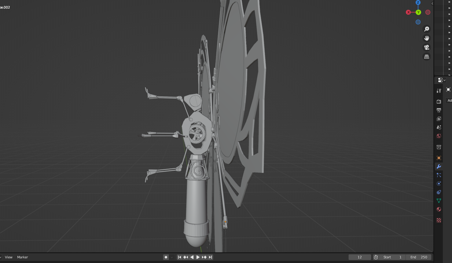The image size is (452, 263).
Task: Toggle preview range stopwatch icon
Action: click(x=376, y=257)
